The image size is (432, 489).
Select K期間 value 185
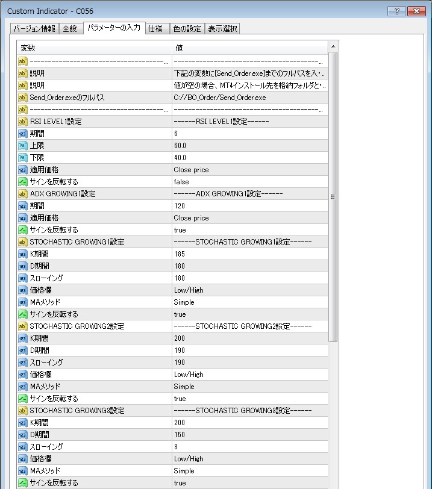(x=250, y=254)
